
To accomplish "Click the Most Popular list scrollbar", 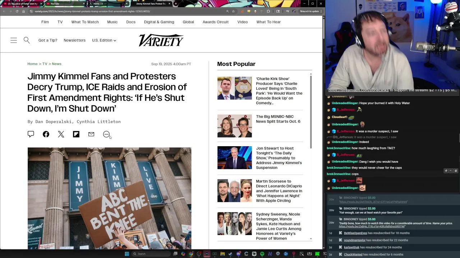I will click(x=311, y=111).
